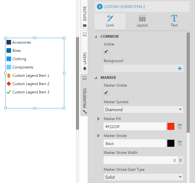Delete the Marker Stroke using trash icon
The image size is (195, 183).
[x=180, y=143]
